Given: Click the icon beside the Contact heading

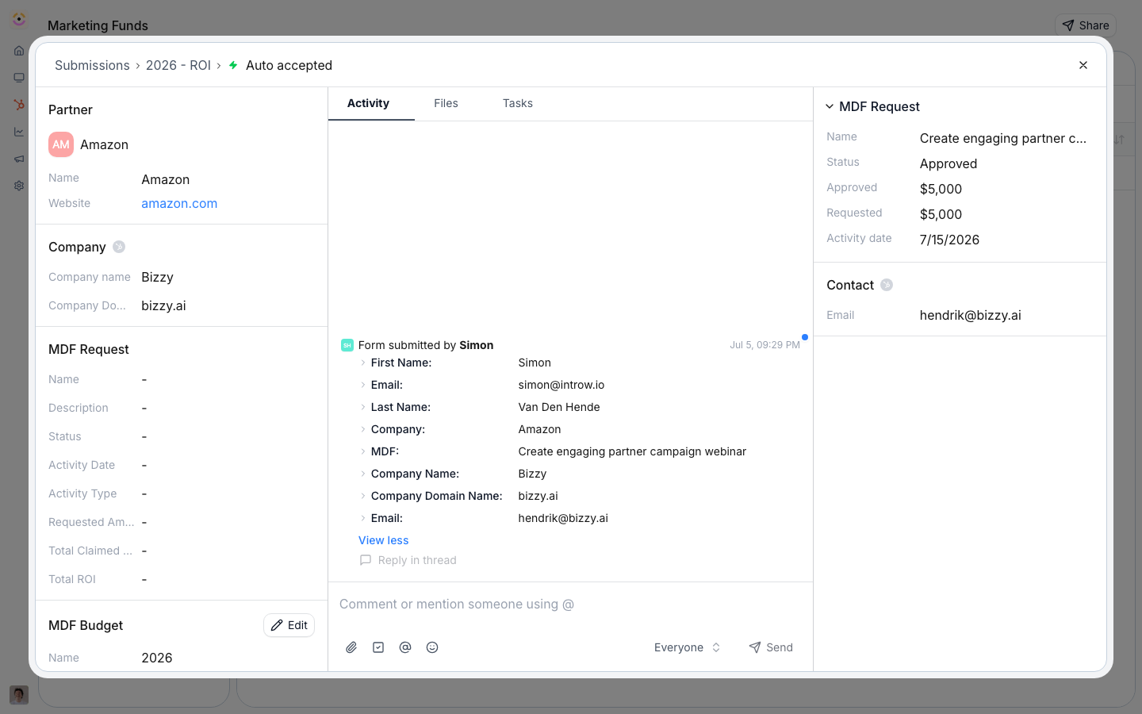Looking at the screenshot, I should pos(887,285).
